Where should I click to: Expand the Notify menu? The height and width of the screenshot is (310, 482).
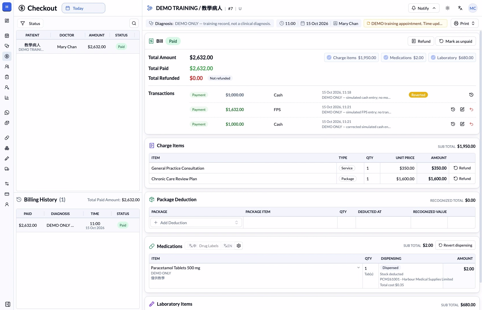pyautogui.click(x=424, y=8)
